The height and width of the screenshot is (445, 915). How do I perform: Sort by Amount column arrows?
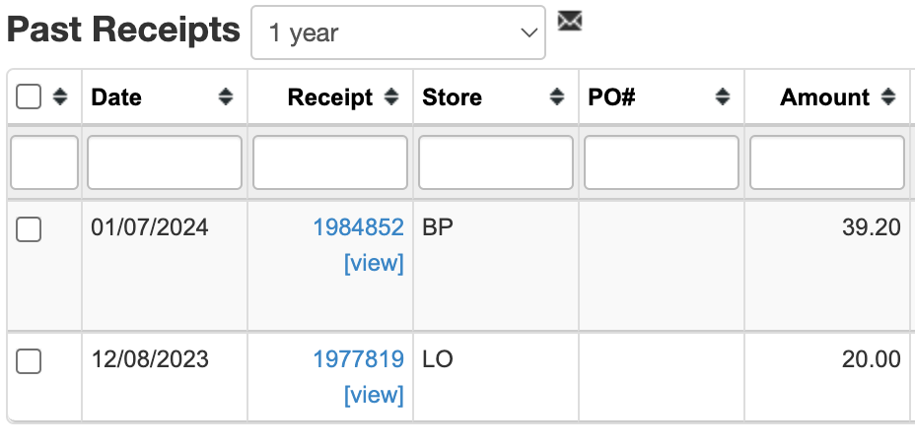click(x=888, y=96)
